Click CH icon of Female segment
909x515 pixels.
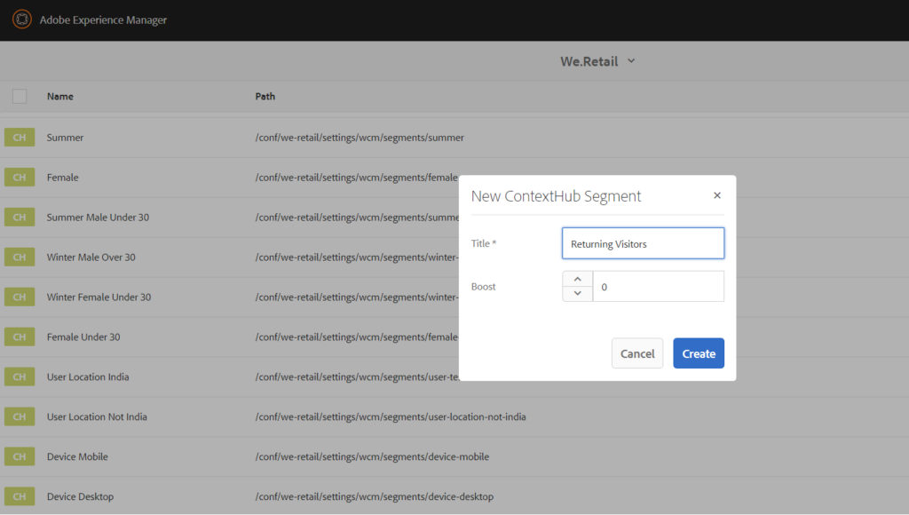pyautogui.click(x=20, y=178)
